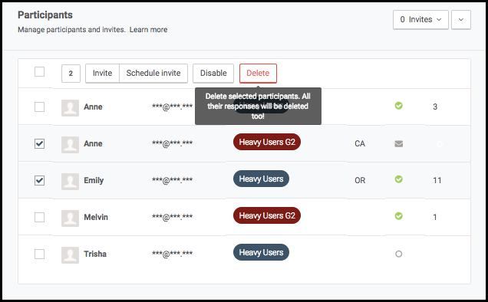Image resolution: width=488 pixels, height=302 pixels.
Task: Click Emily's response count 11
Action: tap(437, 180)
